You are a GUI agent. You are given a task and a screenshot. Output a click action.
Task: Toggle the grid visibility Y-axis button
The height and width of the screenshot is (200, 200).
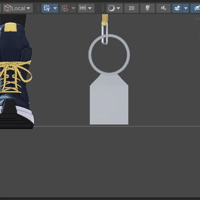[46, 8]
